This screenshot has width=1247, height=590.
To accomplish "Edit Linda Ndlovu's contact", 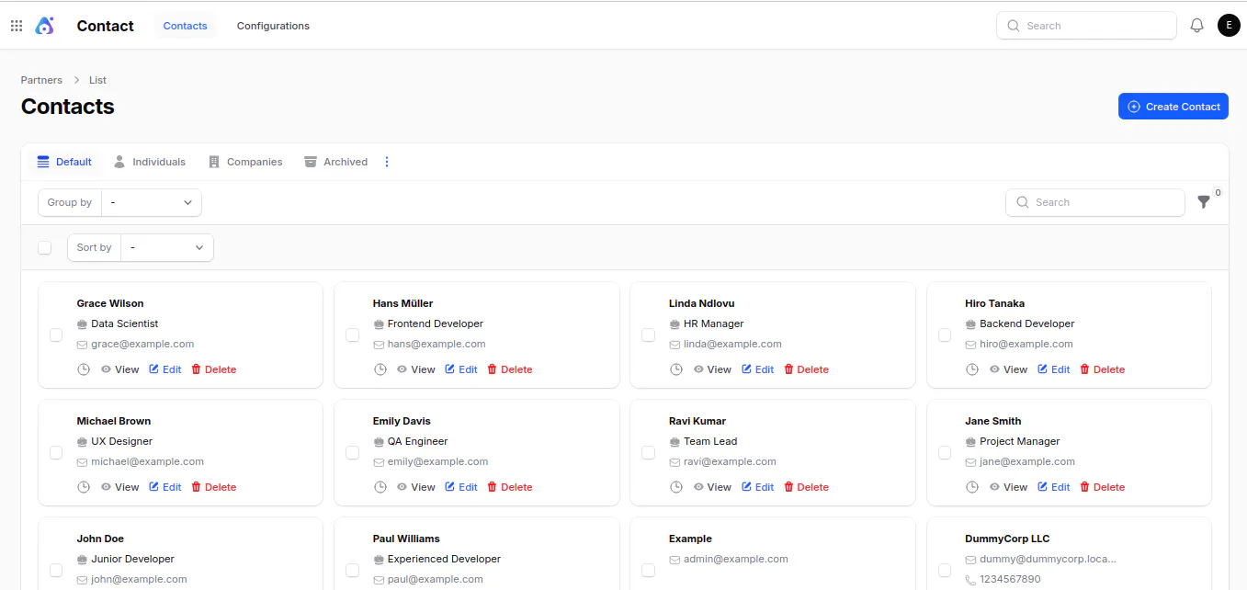I will (x=758, y=369).
